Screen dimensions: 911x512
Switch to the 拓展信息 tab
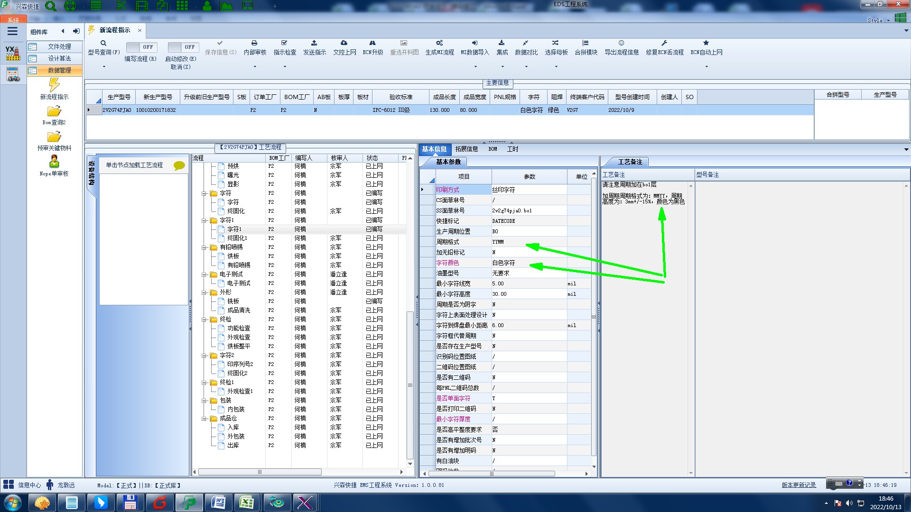466,149
